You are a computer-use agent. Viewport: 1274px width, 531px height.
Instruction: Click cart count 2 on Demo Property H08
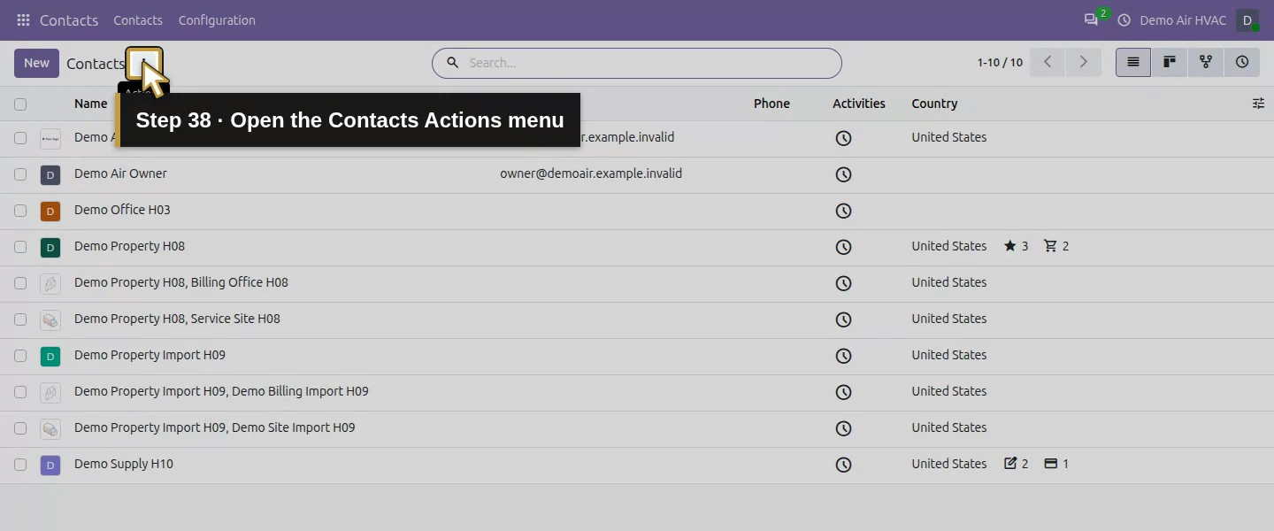tap(1056, 246)
